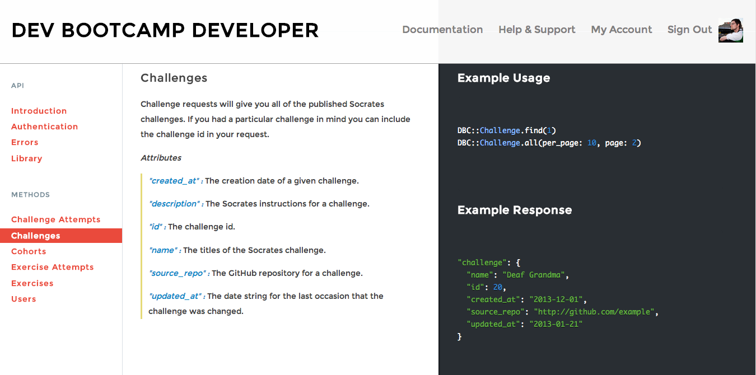Open the Errors section
The image size is (756, 375).
[25, 142]
